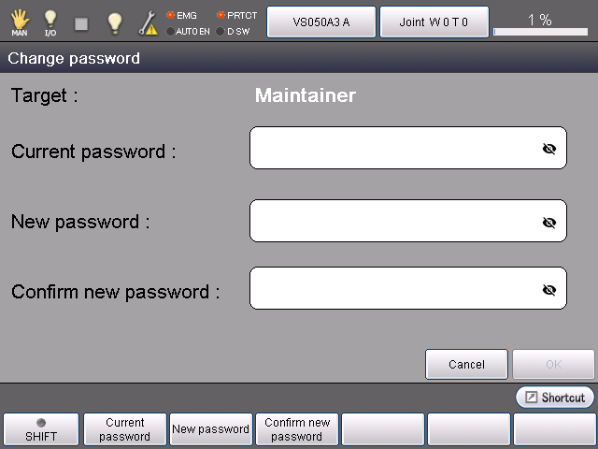The image size is (598, 449).
Task: Click the Cancel button
Action: tap(466, 364)
